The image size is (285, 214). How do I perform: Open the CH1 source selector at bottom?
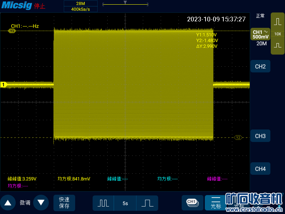click(x=192, y=202)
